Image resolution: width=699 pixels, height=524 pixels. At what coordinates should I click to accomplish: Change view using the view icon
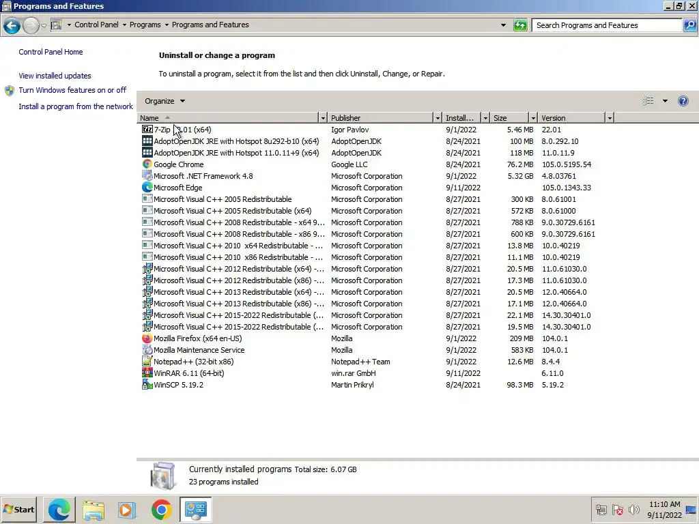pos(648,101)
